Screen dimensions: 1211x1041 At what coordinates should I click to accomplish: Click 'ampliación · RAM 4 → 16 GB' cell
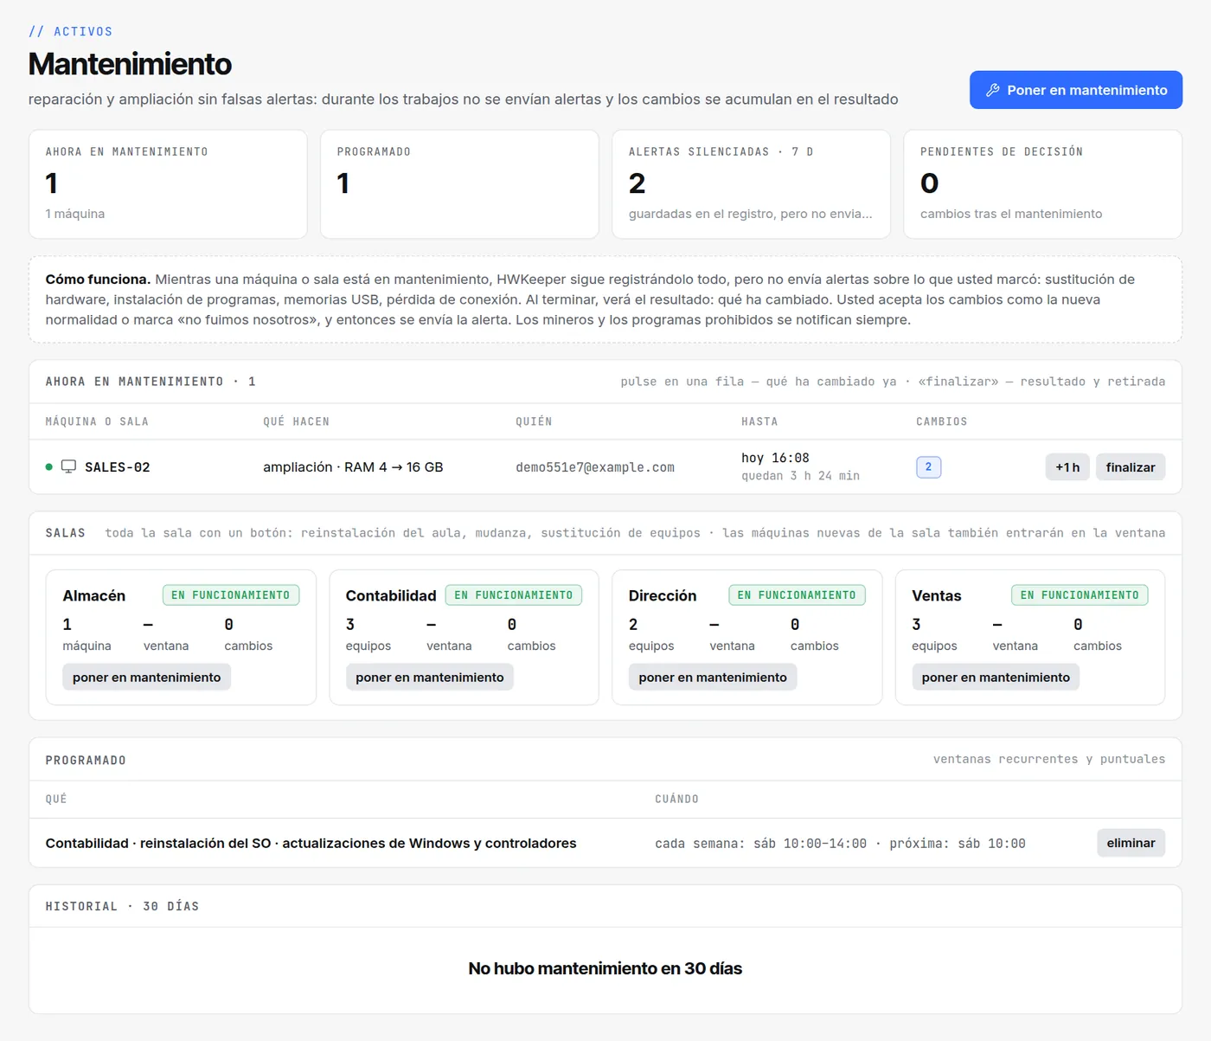(353, 467)
